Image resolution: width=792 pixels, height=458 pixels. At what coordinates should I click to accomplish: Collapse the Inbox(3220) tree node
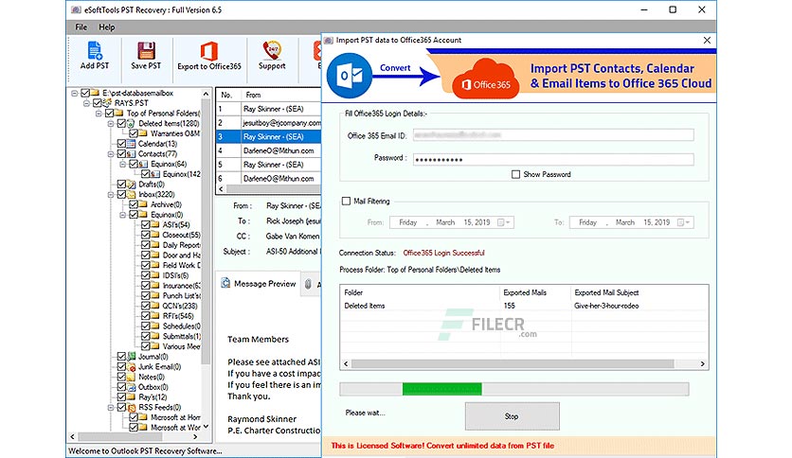(111, 194)
